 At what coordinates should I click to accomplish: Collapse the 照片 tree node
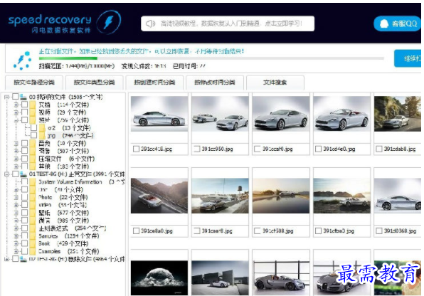[16, 120]
